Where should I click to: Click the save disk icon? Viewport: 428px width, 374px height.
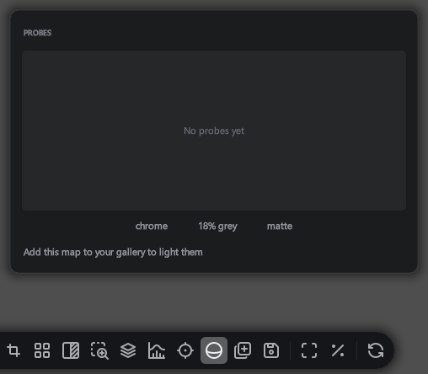[271, 350]
